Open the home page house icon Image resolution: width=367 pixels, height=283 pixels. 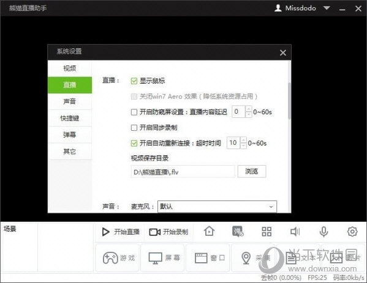[209, 232]
